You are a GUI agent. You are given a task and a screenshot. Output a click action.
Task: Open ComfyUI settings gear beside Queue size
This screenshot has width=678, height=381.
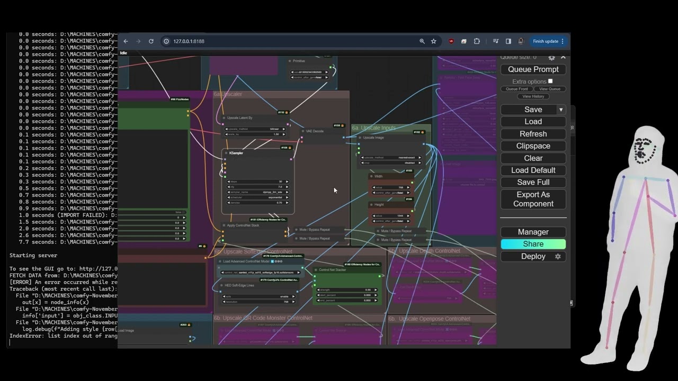click(x=551, y=57)
